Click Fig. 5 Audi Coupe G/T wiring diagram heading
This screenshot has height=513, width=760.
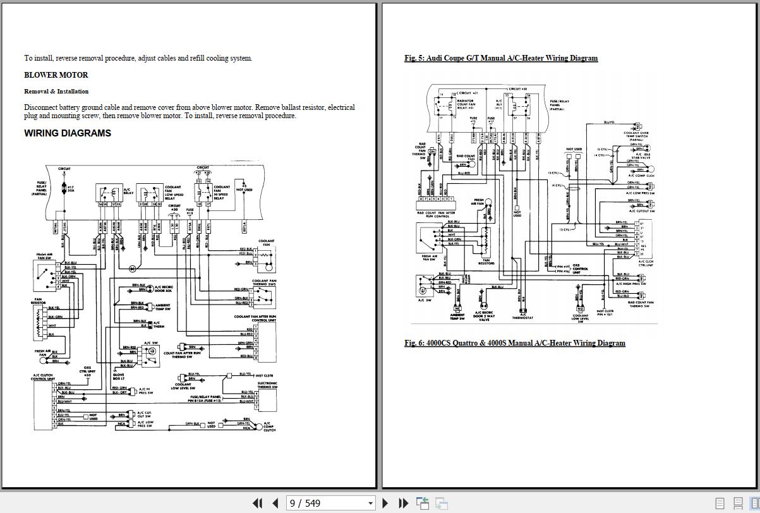point(501,58)
